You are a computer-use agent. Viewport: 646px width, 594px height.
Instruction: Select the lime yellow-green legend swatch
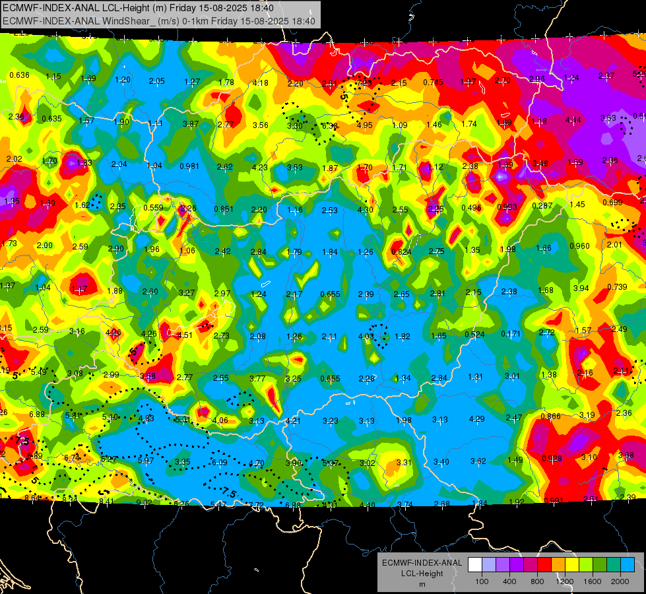pyautogui.click(x=585, y=565)
